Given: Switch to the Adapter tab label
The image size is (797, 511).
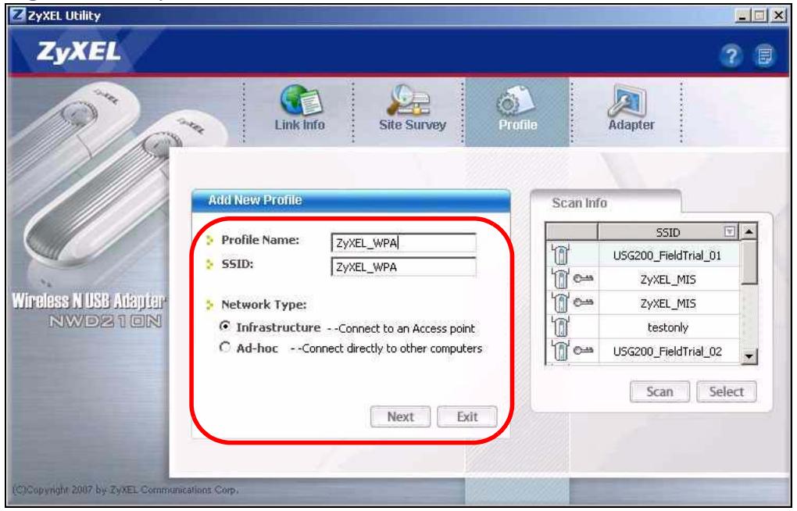Looking at the screenshot, I should pyautogui.click(x=631, y=125).
